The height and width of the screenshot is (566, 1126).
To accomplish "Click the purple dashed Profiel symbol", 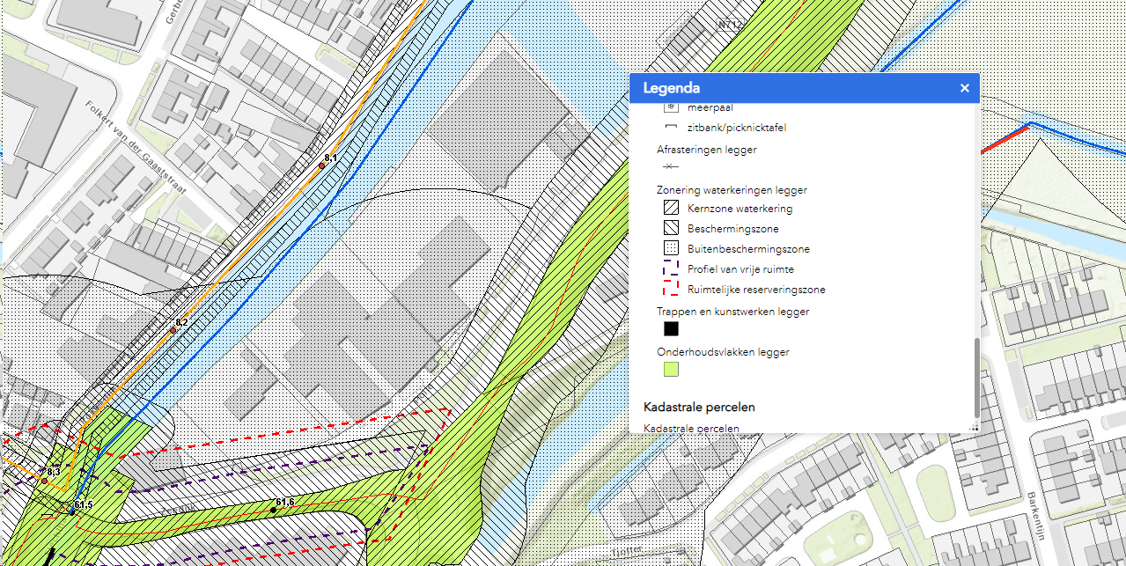I will pos(671,269).
